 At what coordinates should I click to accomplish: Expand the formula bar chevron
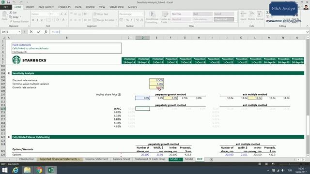307,32
